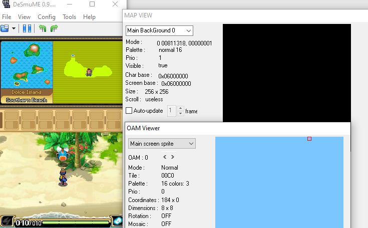Click the Dimensions value 8 x 8
Image resolution: width=368 pixels, height=228 pixels.
pyautogui.click(x=167, y=208)
